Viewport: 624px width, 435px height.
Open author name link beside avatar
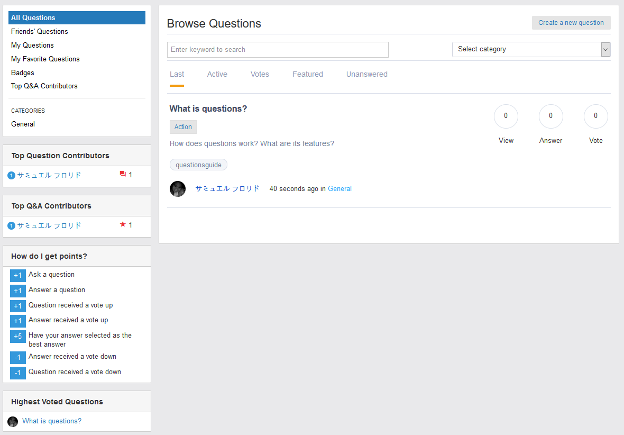(x=227, y=189)
